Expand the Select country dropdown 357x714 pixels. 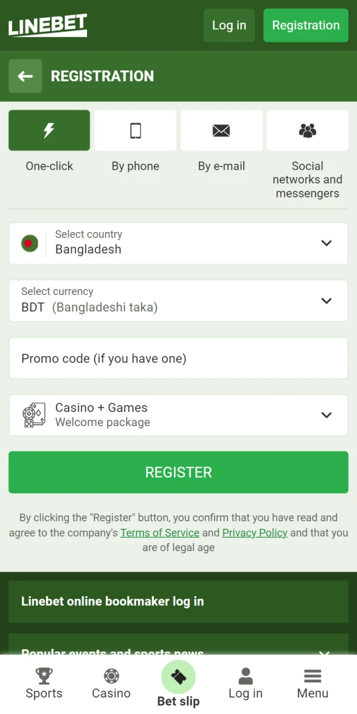point(326,243)
